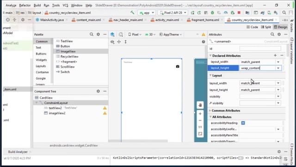Click the orientation toggle icon
The image size is (296, 167).
[x=121, y=34]
